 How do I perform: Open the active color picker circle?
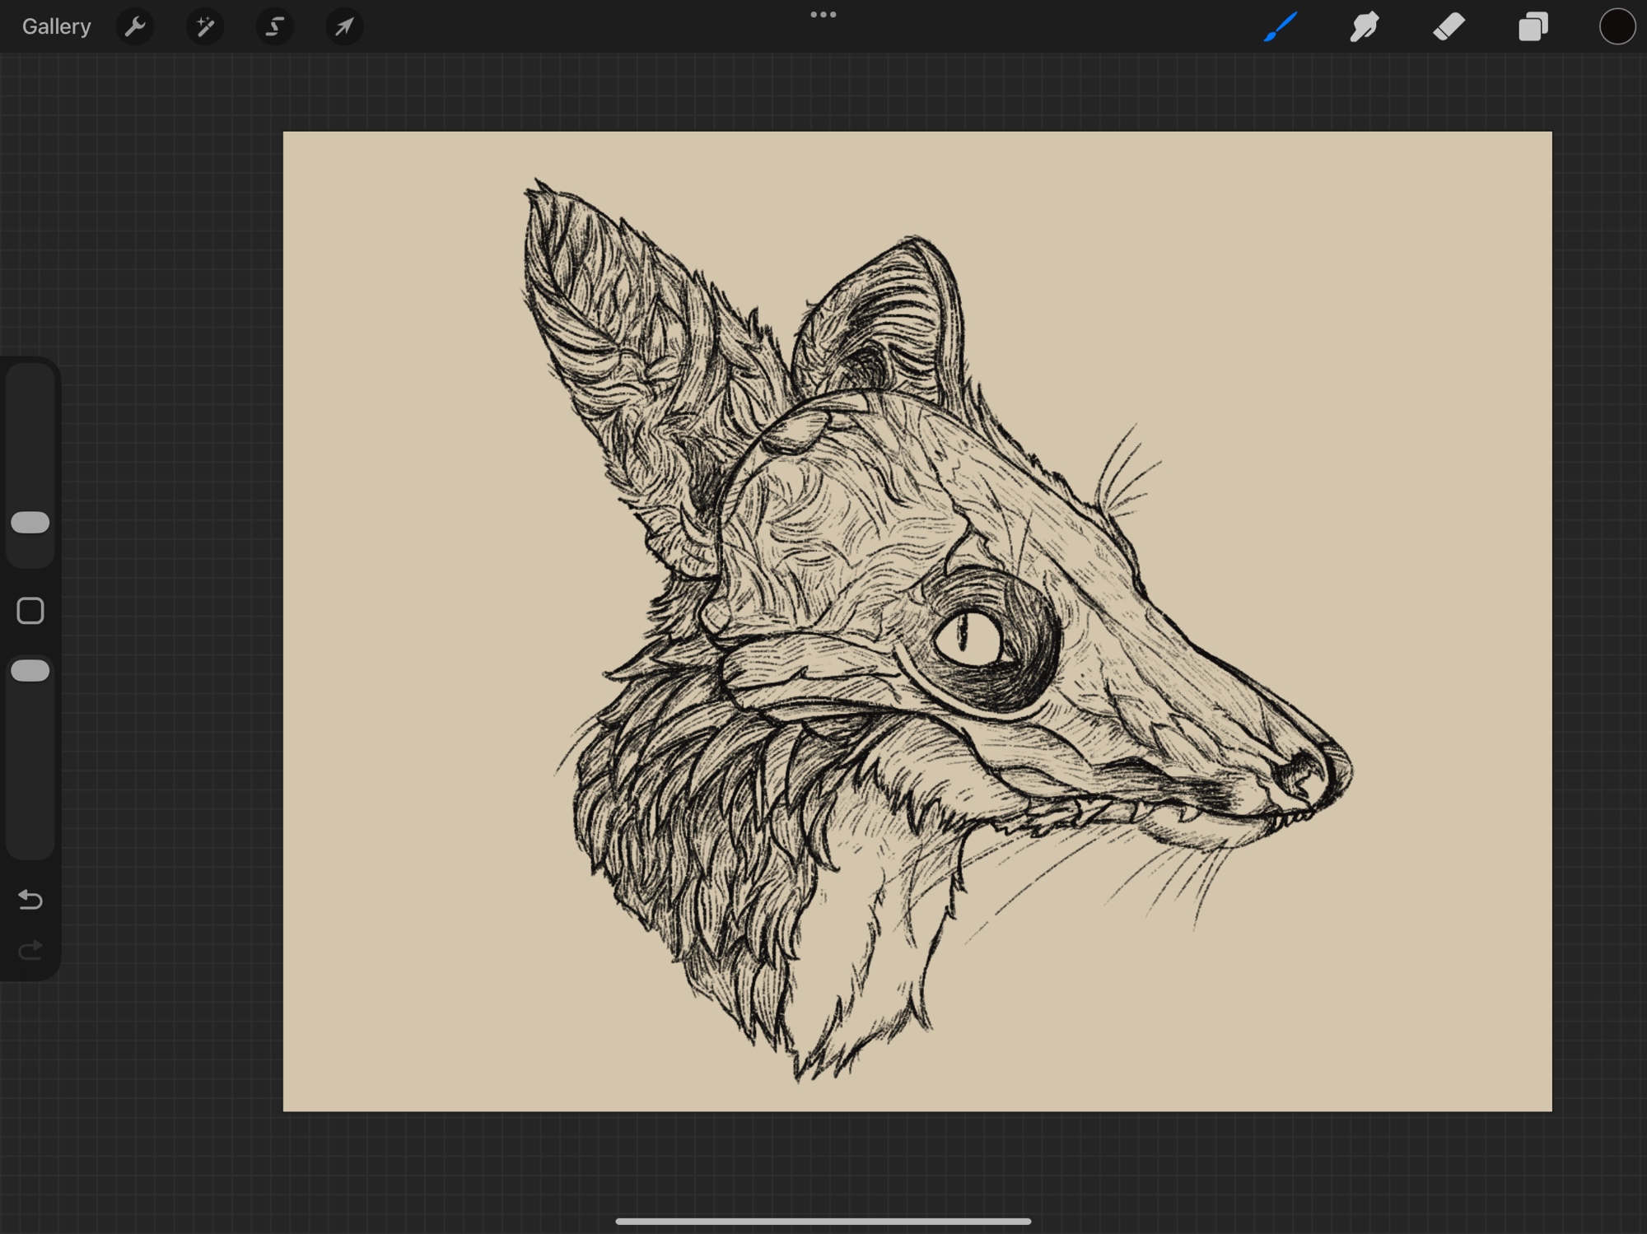click(x=1617, y=27)
